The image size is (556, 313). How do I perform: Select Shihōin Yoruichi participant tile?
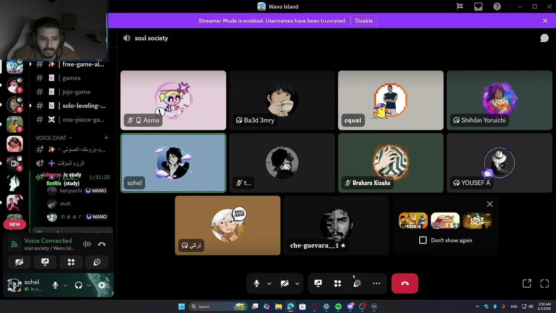499,100
